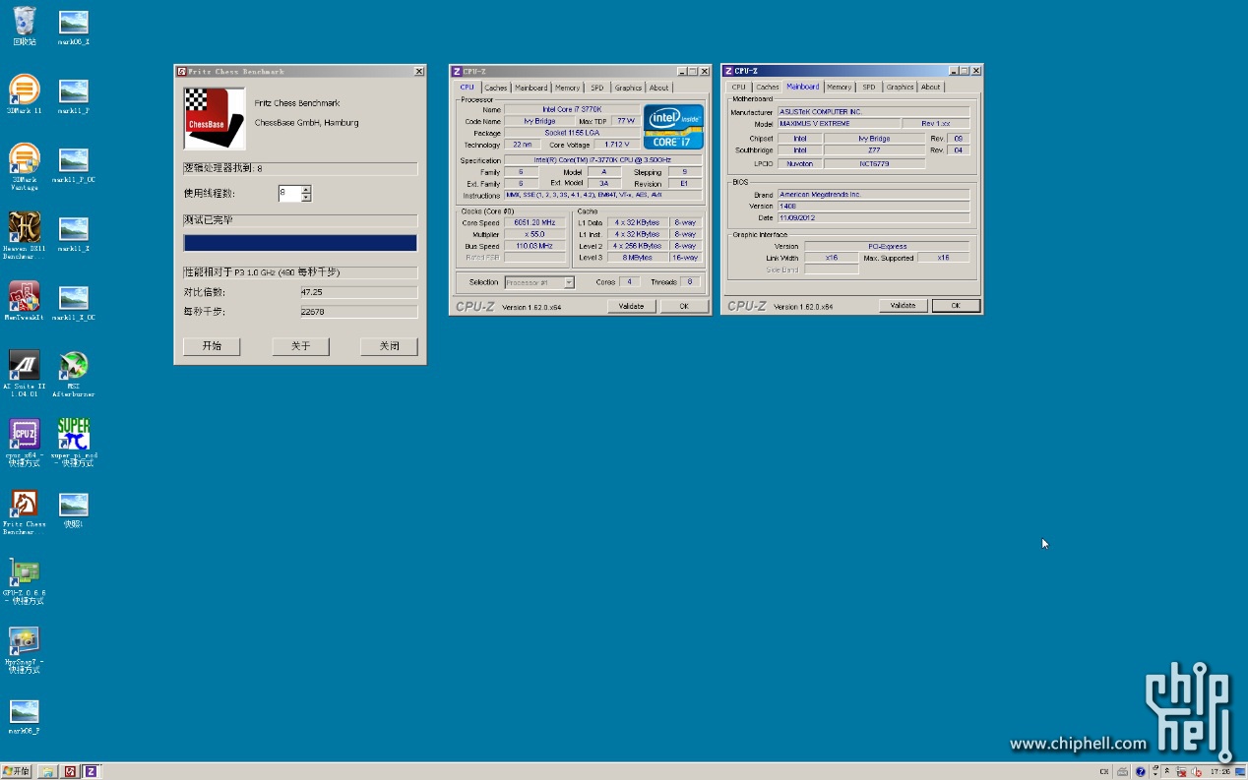Click the ChessBase logo in Fritz window
Screen dimensions: 1248x780
(215, 118)
